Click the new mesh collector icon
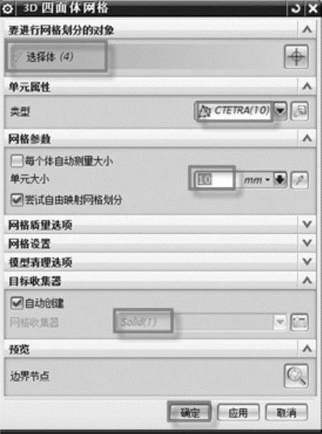This screenshot has width=322, height=434. pos(300,322)
